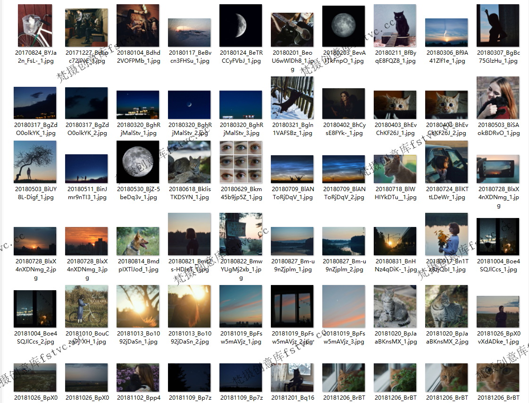Select the tree sign photo 20180822_Bmw
The image size is (529, 403).
tap(241, 234)
